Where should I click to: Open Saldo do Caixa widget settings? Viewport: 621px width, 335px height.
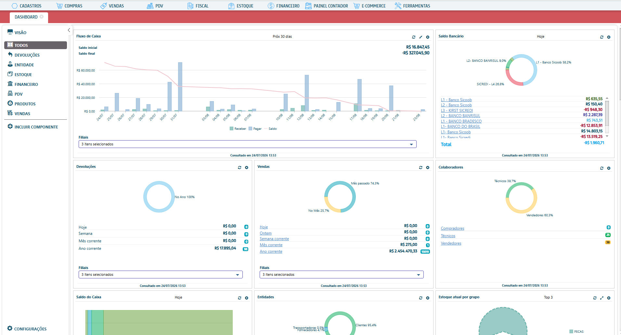247,298
